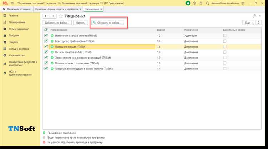Viewport: 268px width, 149px height.
Task: Open CRM и маркетинг section
Action: click(19, 29)
